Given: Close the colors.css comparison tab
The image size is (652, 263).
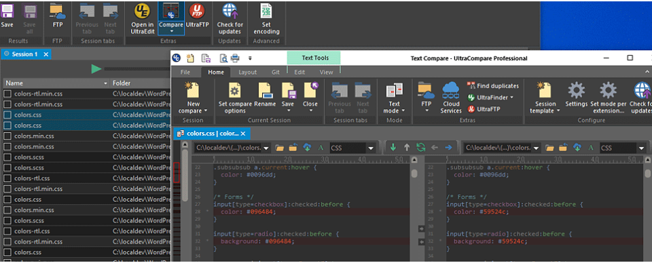Looking at the screenshot, I should point(243,134).
